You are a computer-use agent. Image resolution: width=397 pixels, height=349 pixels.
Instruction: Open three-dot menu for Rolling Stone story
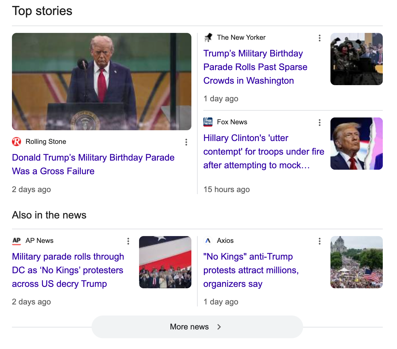186,142
